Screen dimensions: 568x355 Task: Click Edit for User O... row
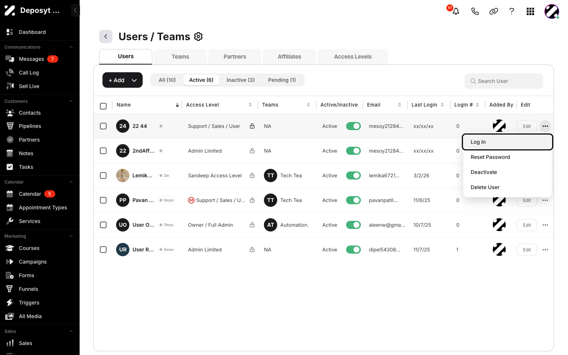pyautogui.click(x=527, y=225)
